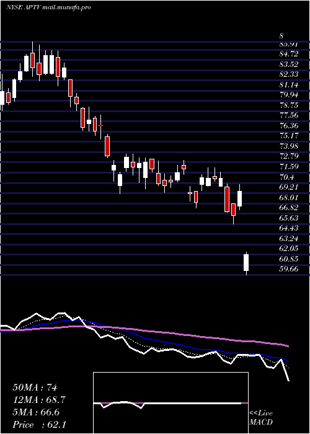The width and height of the screenshot is (310, 434).
Task: Click the <<Live MACD label
Action: [x=261, y=418]
